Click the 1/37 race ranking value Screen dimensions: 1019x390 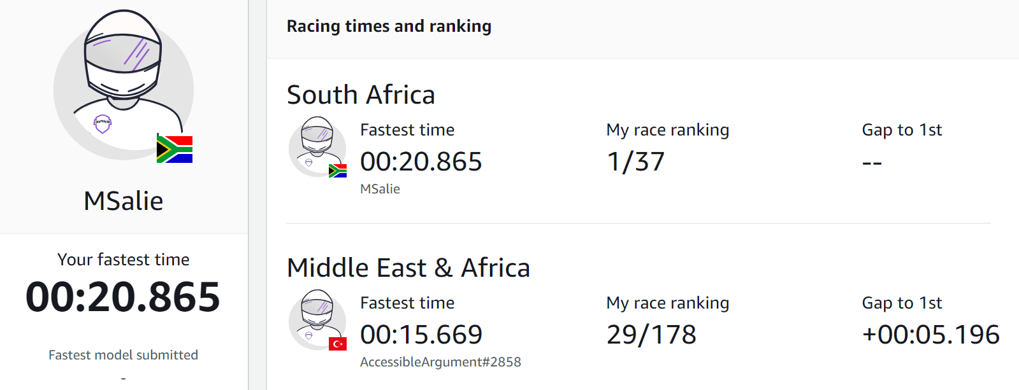pyautogui.click(x=635, y=162)
